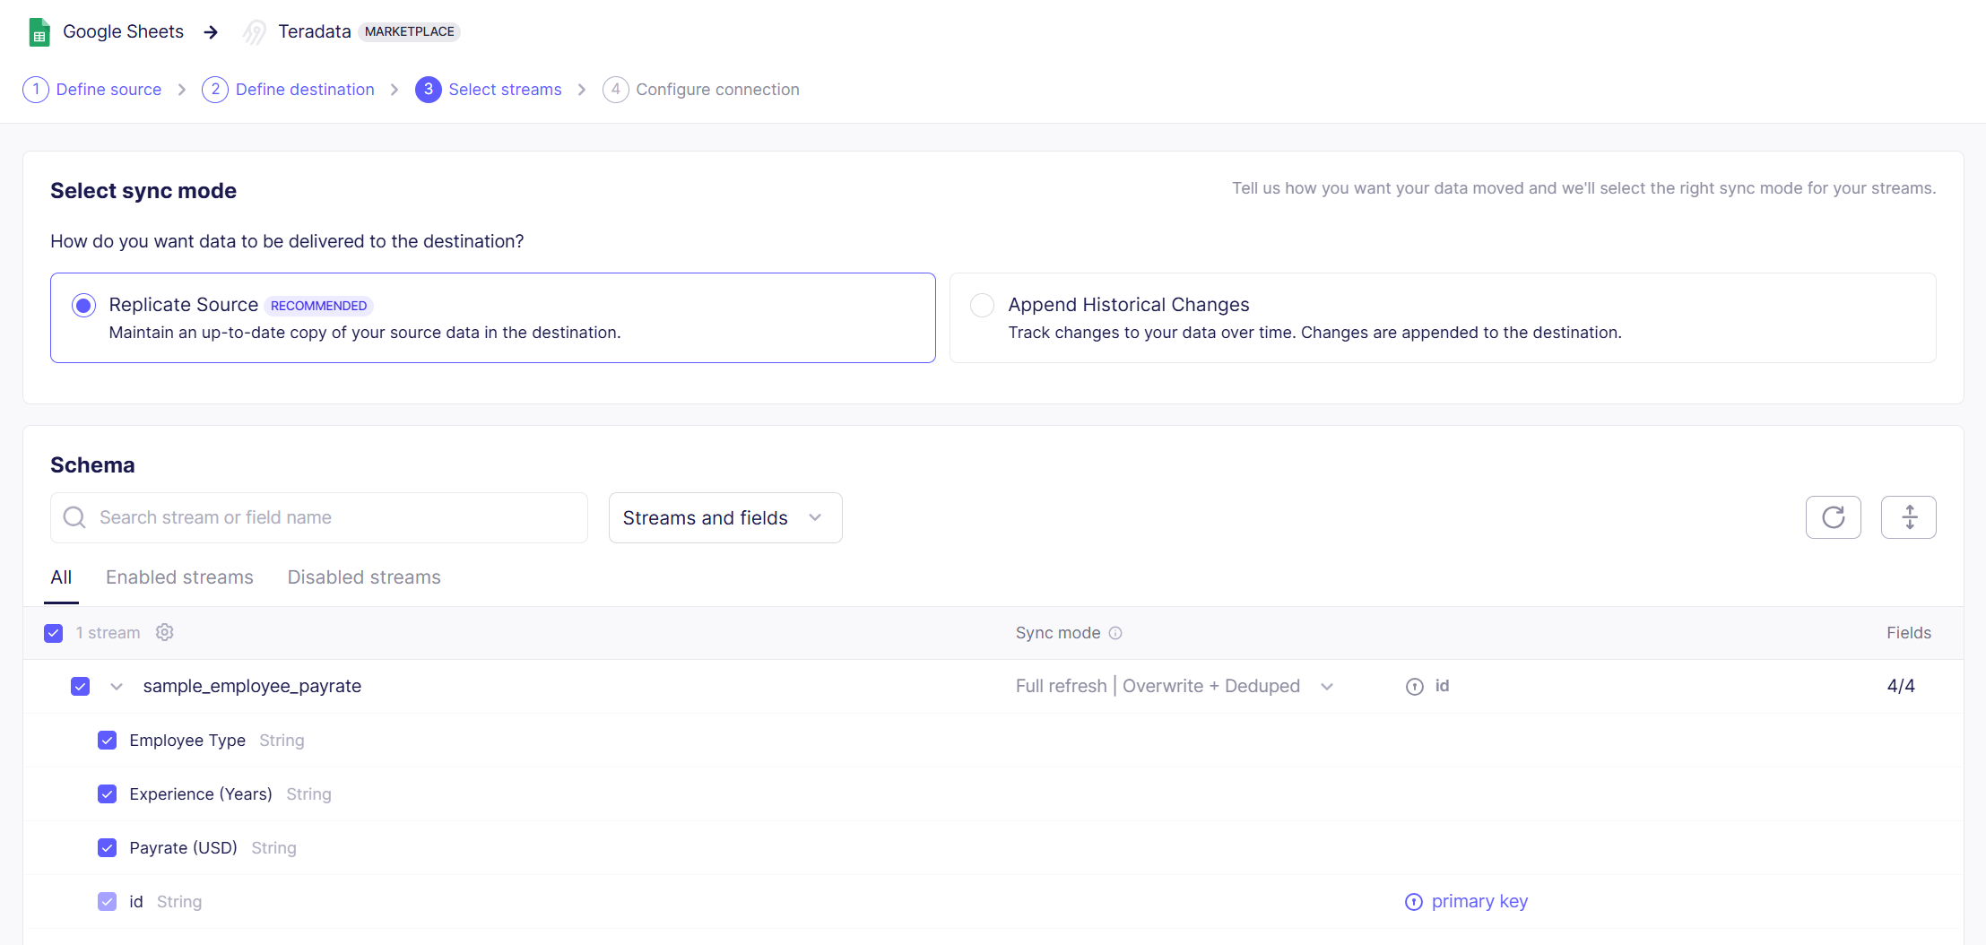Uncheck the Employee Type field checkbox
Viewport: 1986px width, 945px height.
click(108, 741)
